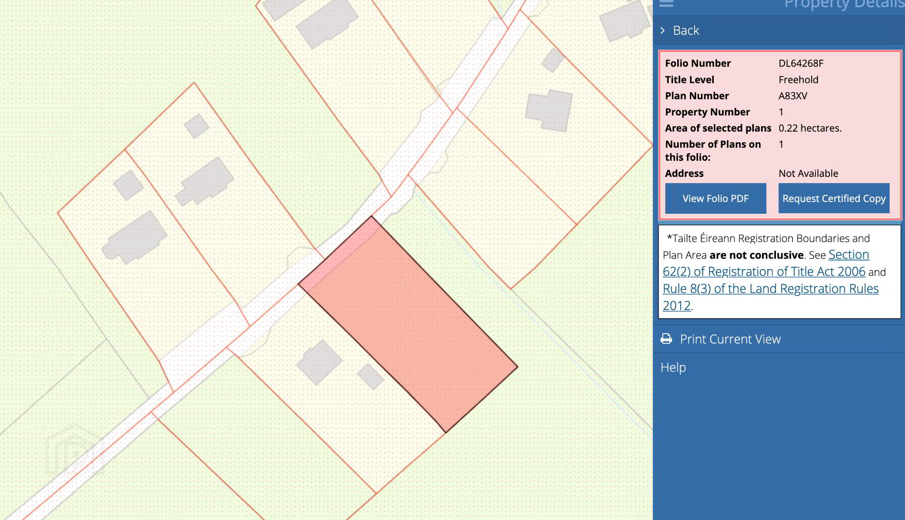The width and height of the screenshot is (905, 520).
Task: Click the chevron arrow beside Back
Action: pos(663,30)
